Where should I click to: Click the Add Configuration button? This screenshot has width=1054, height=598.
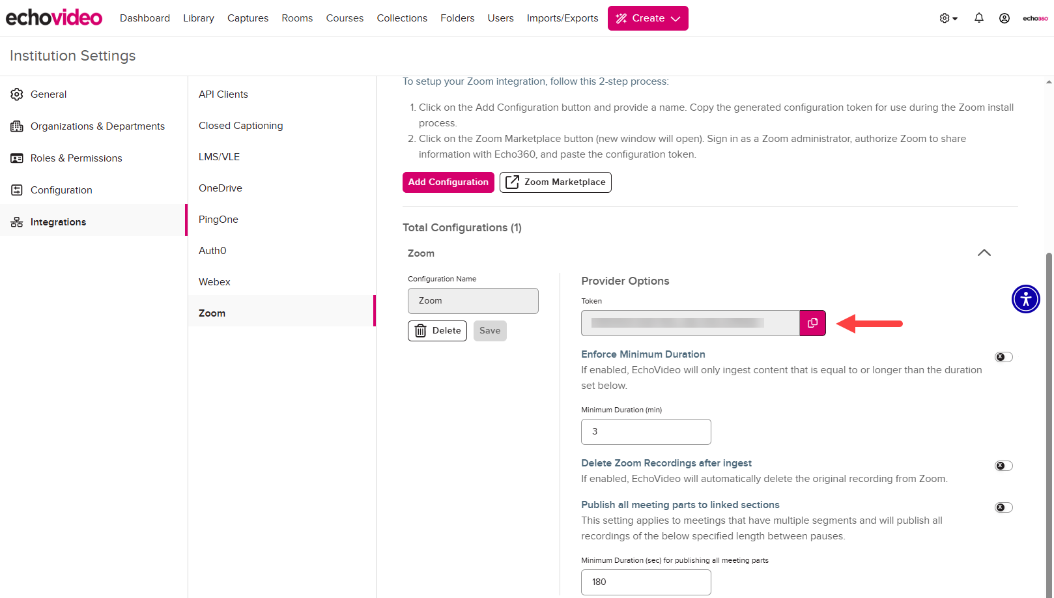tap(448, 182)
